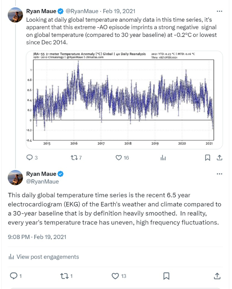Reply to the second tweet with 1 reply
The width and height of the screenshot is (232, 289).
[x=16, y=276]
